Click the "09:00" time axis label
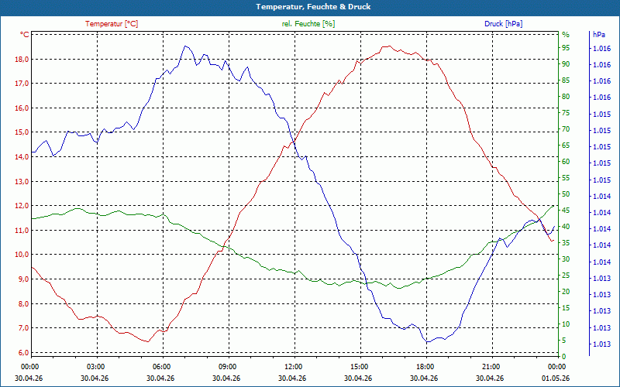This screenshot has height=387, width=620. click(x=226, y=366)
